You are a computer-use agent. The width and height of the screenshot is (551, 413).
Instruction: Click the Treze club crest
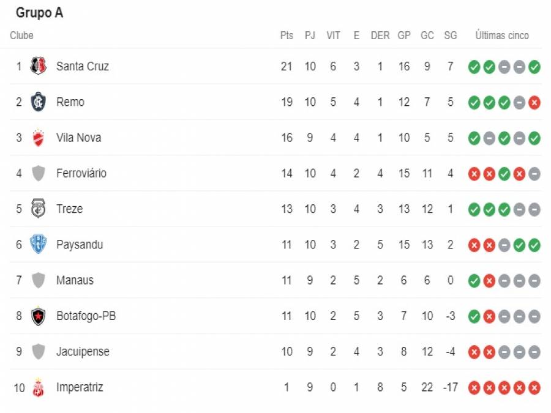pyautogui.click(x=39, y=209)
